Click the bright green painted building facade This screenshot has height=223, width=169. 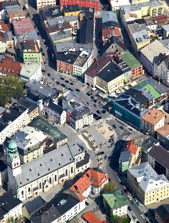[32, 57]
